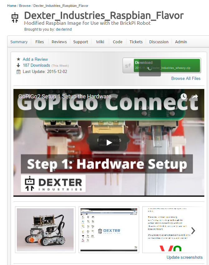Click the Last Update: 2015-12-02 text
Image resolution: width=209 pixels, height=265 pixels.
pos(45,72)
